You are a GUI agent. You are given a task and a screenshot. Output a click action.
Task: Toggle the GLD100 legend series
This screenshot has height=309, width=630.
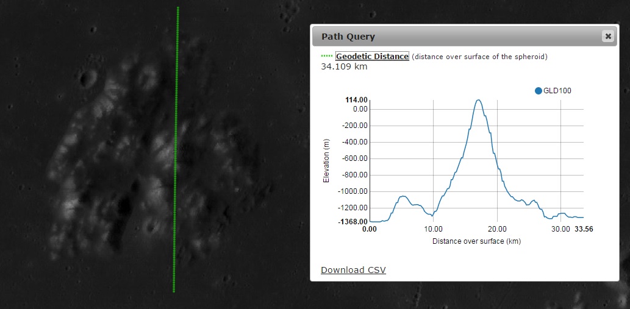(553, 91)
